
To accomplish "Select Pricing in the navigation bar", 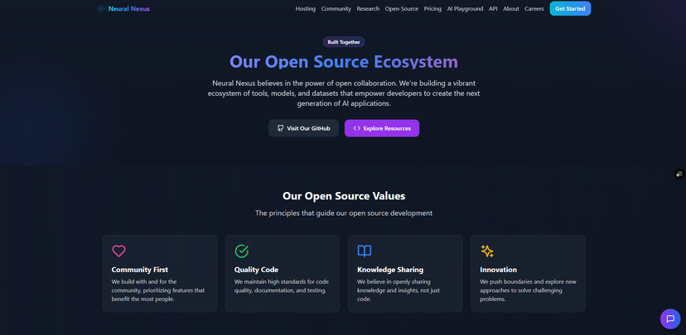I will pos(432,9).
